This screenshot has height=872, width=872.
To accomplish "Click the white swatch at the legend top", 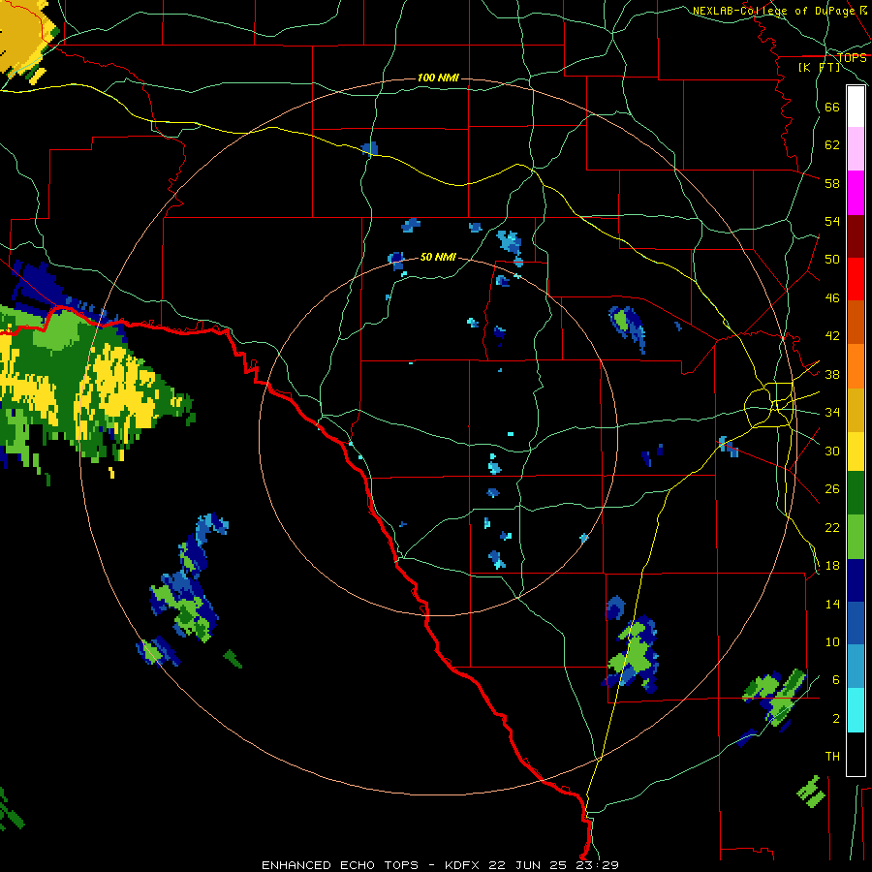I will (x=856, y=107).
